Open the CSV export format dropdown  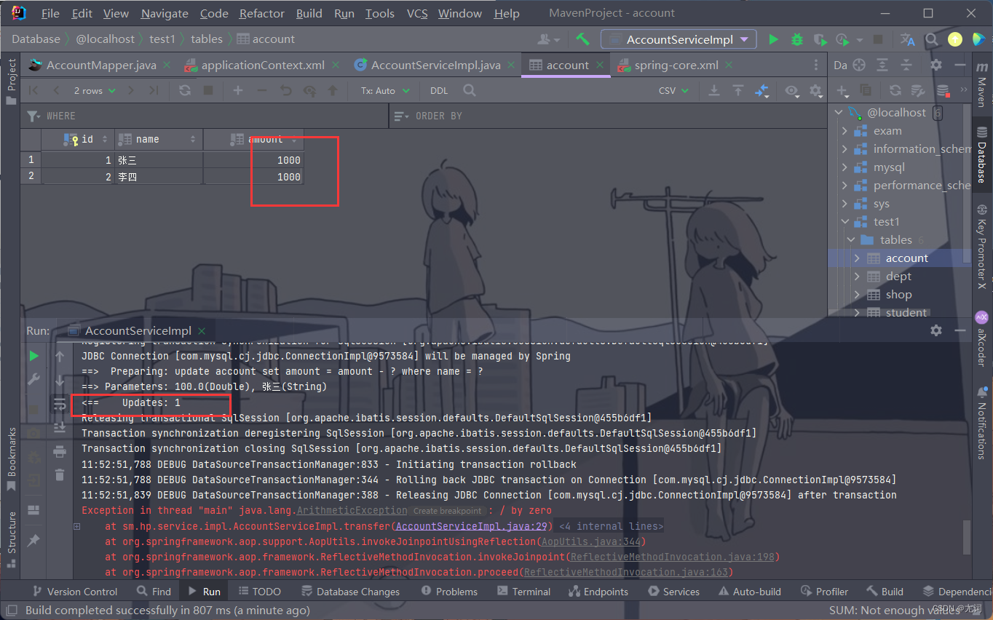pyautogui.click(x=673, y=90)
